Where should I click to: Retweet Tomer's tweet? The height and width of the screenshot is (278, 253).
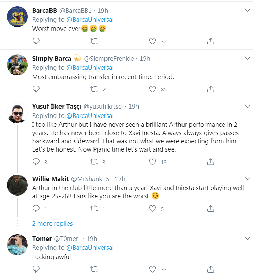94,269
